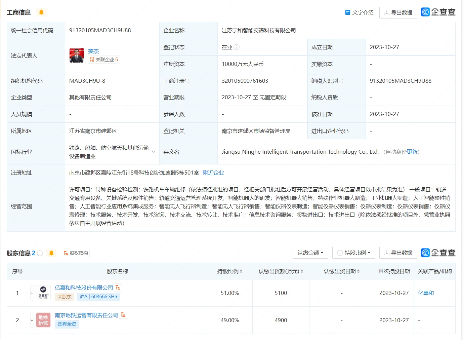
Task: Click bell icon beside 股东信息
Action: (x=51, y=253)
